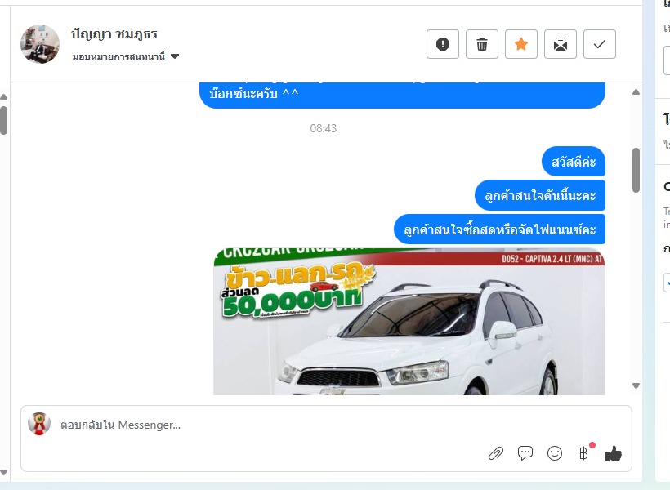Mark conversation done with checkmark
Viewport: 670px width, 490px height.
600,44
